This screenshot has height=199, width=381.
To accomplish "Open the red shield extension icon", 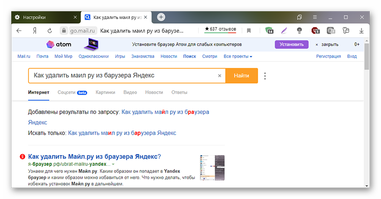I will coord(315,30).
